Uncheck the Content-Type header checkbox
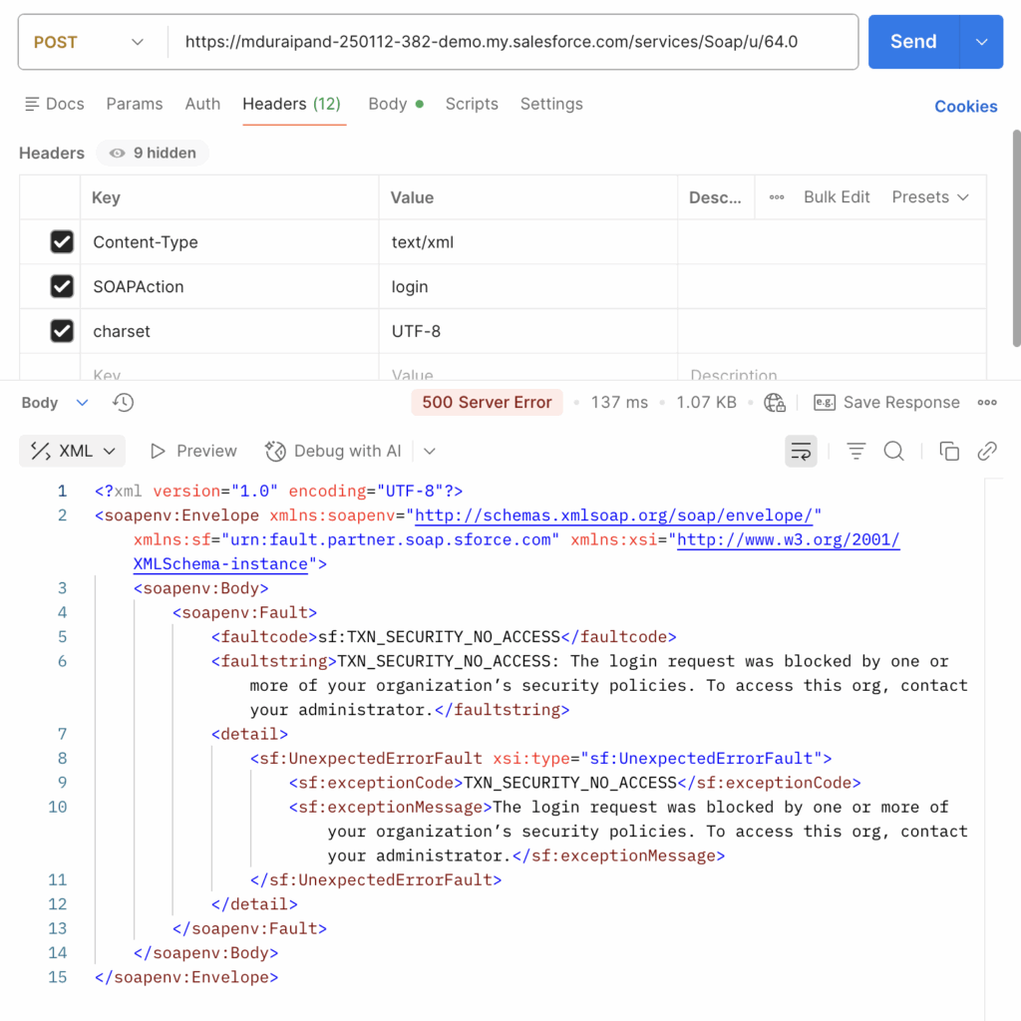 tap(62, 242)
